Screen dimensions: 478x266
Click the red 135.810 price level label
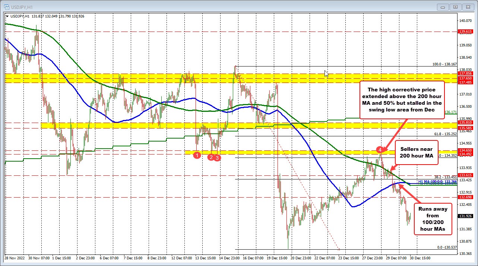[x=465, y=122]
